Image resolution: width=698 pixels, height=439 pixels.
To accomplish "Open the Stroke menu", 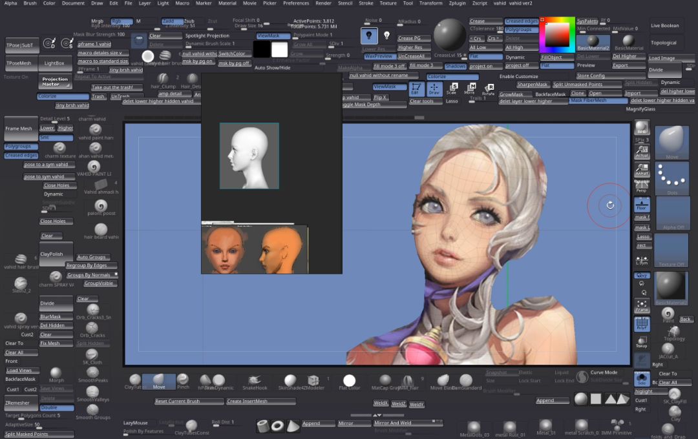I will point(366,3).
